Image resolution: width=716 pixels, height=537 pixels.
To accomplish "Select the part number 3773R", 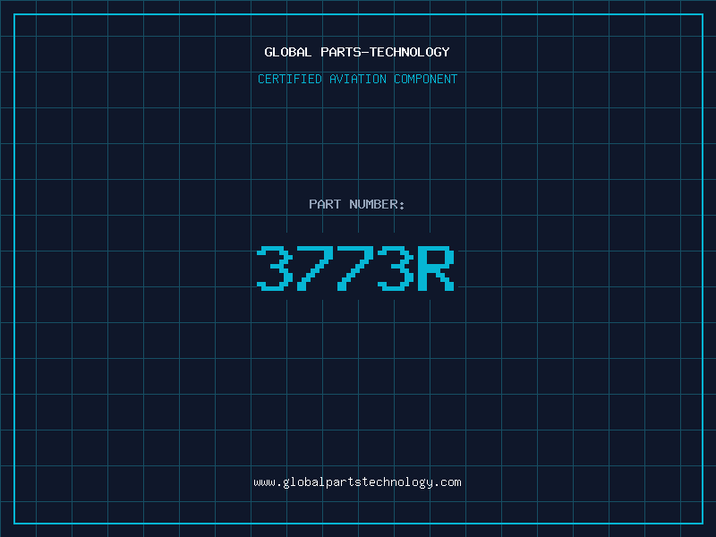I will [x=355, y=268].
